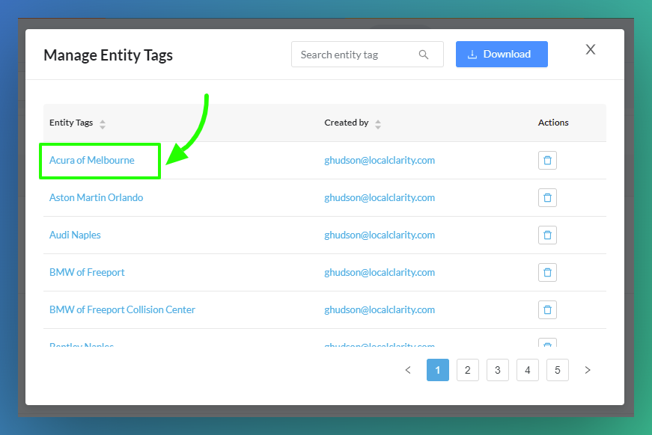Click creator email for Aston Martin Orlando
The image size is (652, 435).
(380, 197)
